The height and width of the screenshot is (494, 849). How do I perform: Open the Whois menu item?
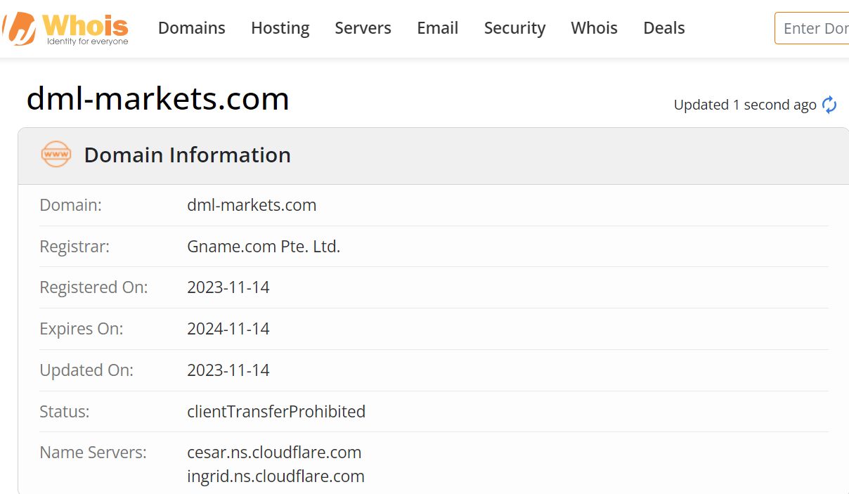[595, 28]
